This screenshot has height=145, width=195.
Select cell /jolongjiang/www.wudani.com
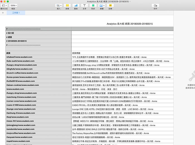[38, 125]
